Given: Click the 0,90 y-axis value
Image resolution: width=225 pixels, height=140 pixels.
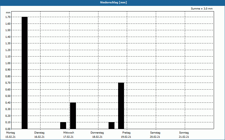Looking at the screenshot, I should click(x=8, y=69).
